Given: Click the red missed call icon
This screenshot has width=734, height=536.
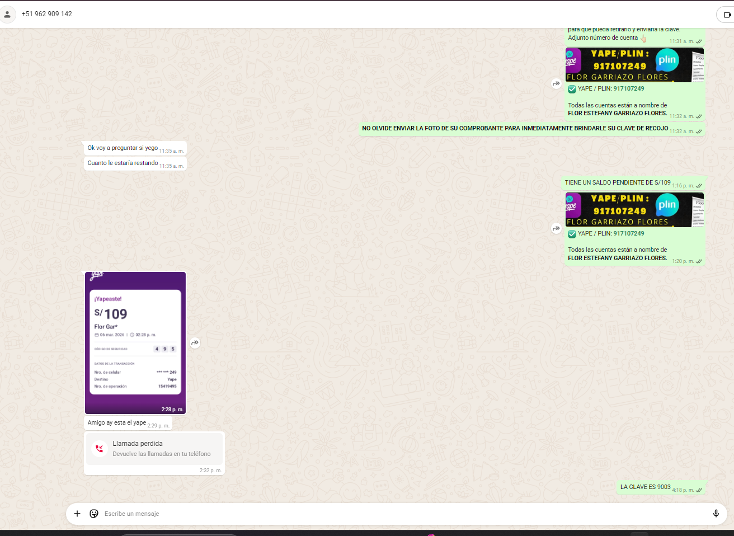Looking at the screenshot, I should pos(100,449).
